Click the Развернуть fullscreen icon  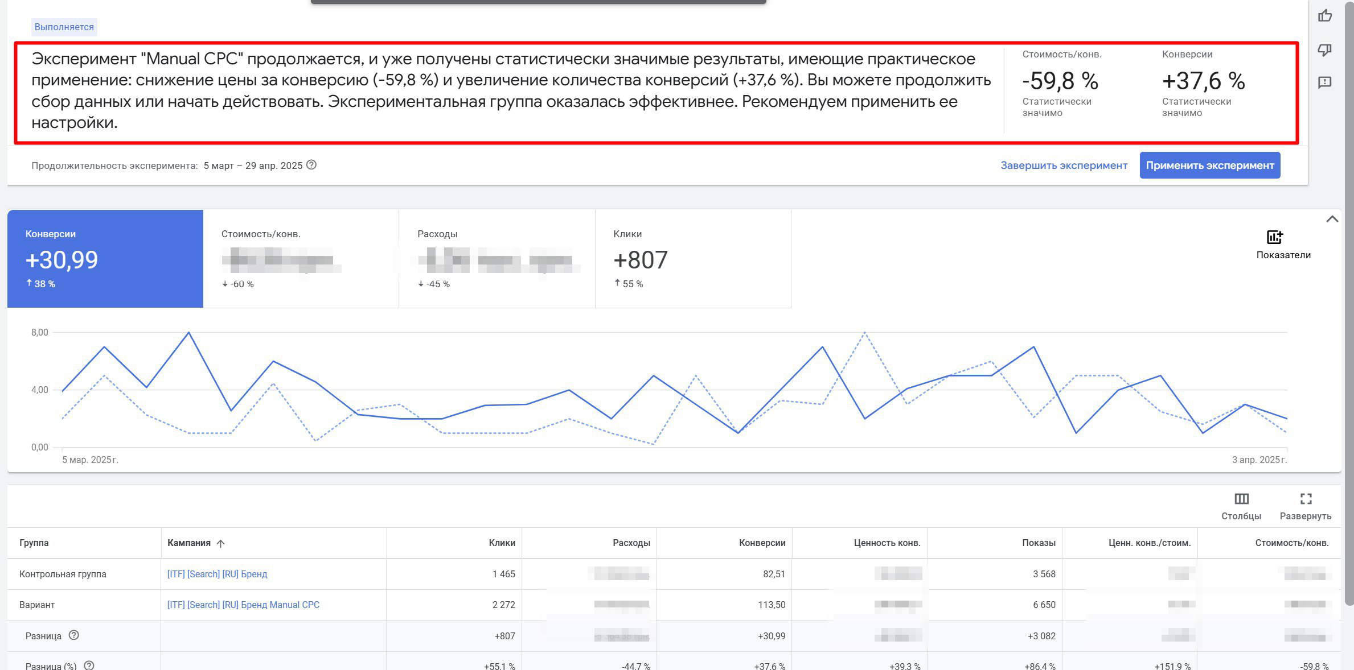point(1306,499)
